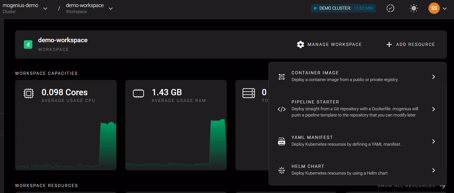Select Pipeline Starter from the add resource menu
This screenshot has width=454, height=193.
[357, 109]
